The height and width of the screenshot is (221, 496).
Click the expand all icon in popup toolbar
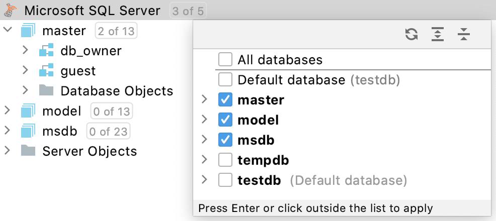[x=438, y=34]
